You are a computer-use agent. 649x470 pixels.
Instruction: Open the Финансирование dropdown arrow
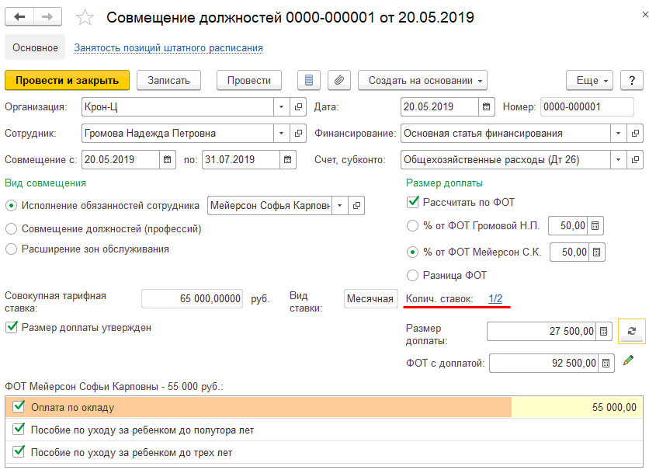[618, 134]
